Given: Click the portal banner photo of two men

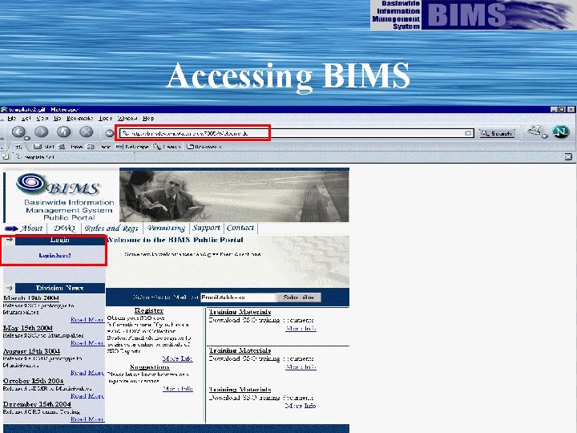Looking at the screenshot, I should pos(234,195).
